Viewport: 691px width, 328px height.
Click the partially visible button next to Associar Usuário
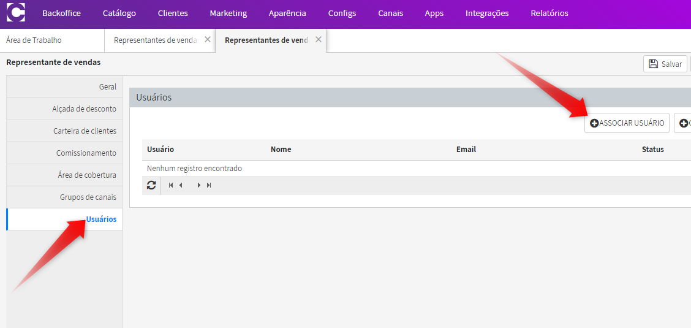click(x=682, y=123)
